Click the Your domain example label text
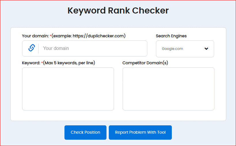236x146 pixels. pyautogui.click(x=74, y=36)
